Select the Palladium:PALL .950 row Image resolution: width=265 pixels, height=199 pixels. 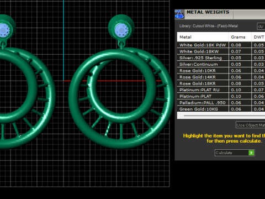tap(221, 103)
